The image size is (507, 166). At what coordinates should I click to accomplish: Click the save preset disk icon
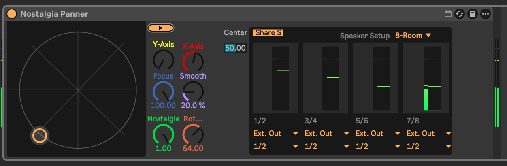472,14
